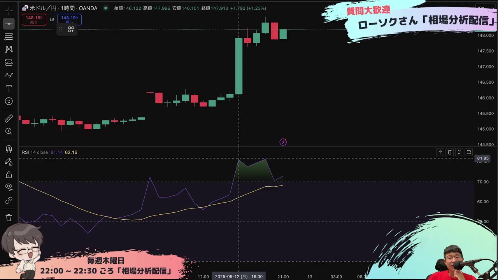Click the RSI value 81.14

(57, 152)
